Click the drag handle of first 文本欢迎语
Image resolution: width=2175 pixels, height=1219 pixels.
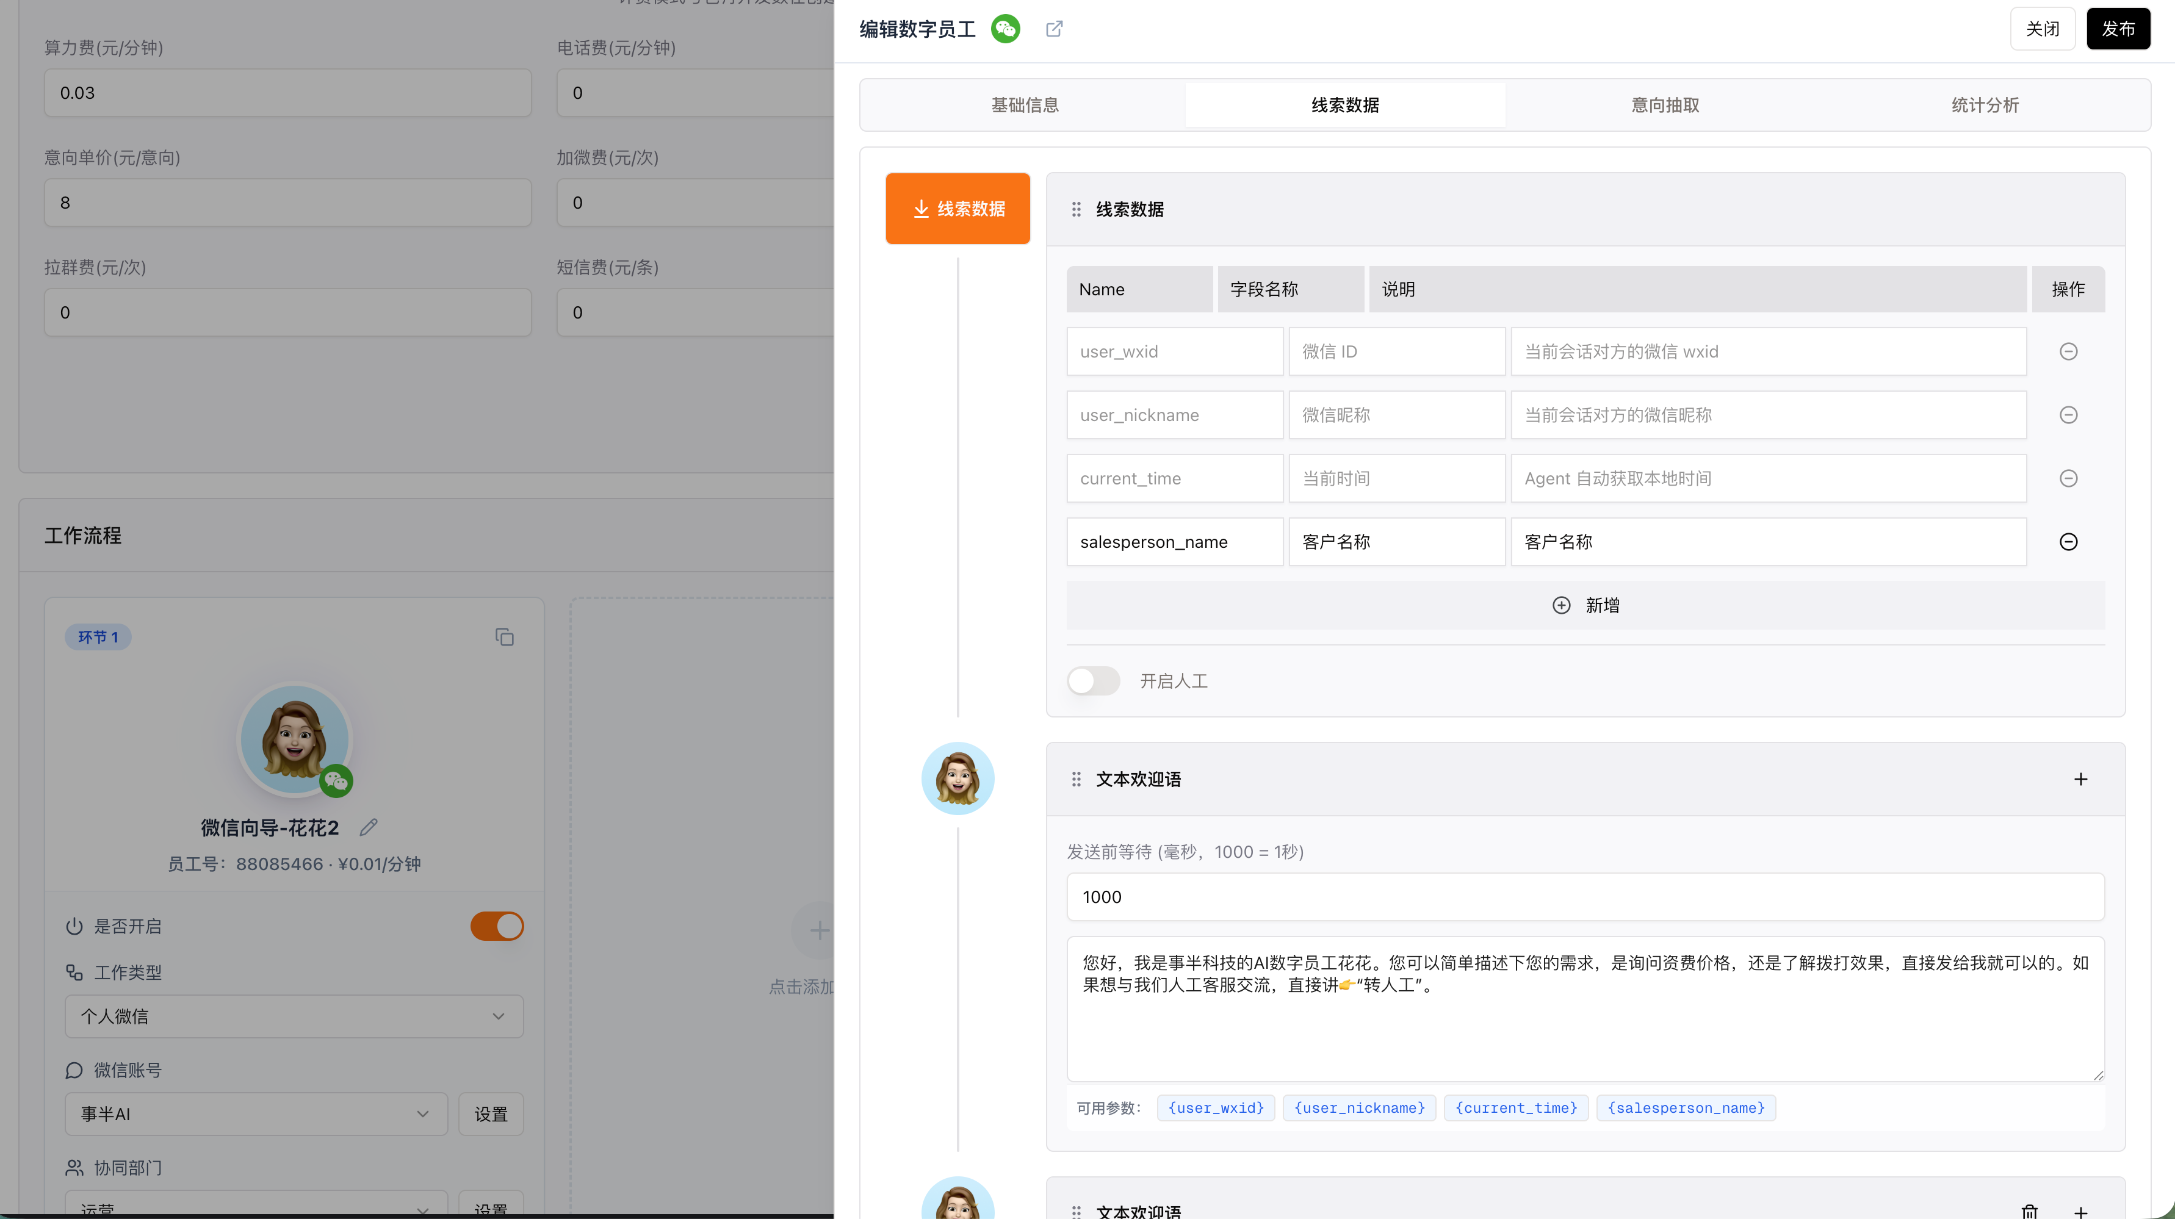(1076, 779)
